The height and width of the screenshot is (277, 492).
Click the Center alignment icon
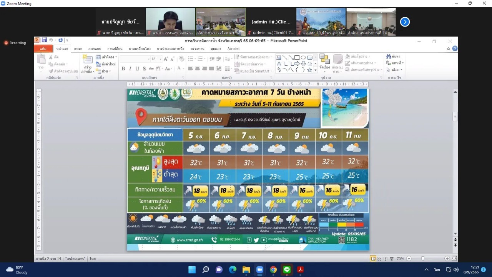pos(198,68)
